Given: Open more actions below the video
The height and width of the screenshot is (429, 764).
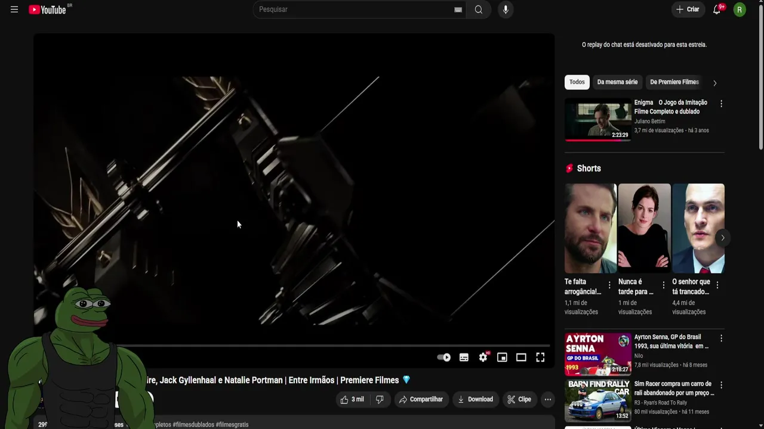Looking at the screenshot, I should tap(547, 399).
